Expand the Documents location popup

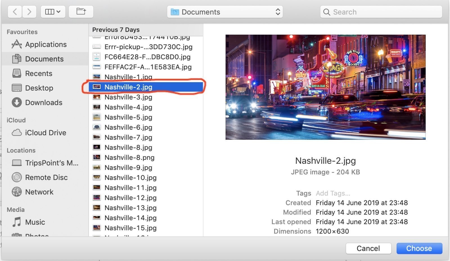pos(225,12)
